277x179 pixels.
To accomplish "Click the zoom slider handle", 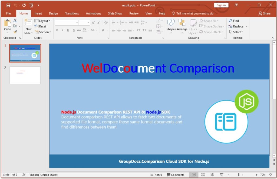I will tap(239, 175).
